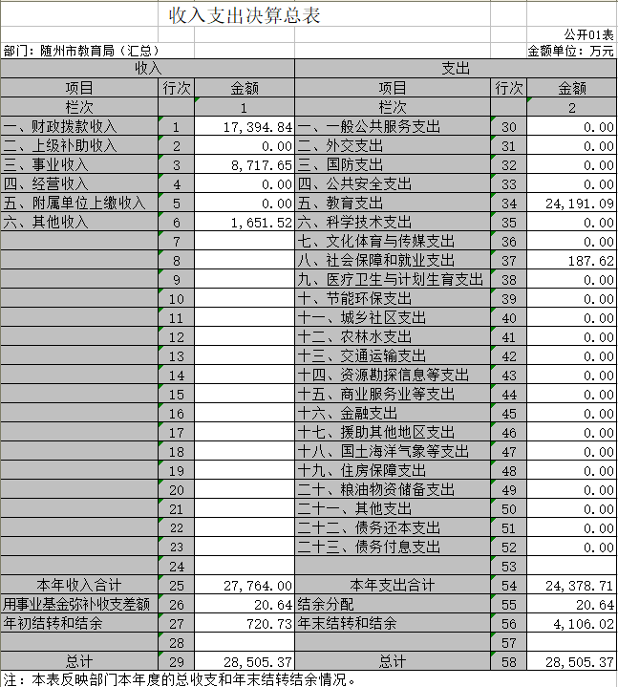Select the amount cell 17,394.84
Viewport: 618px width, 687px height.
pos(245,127)
